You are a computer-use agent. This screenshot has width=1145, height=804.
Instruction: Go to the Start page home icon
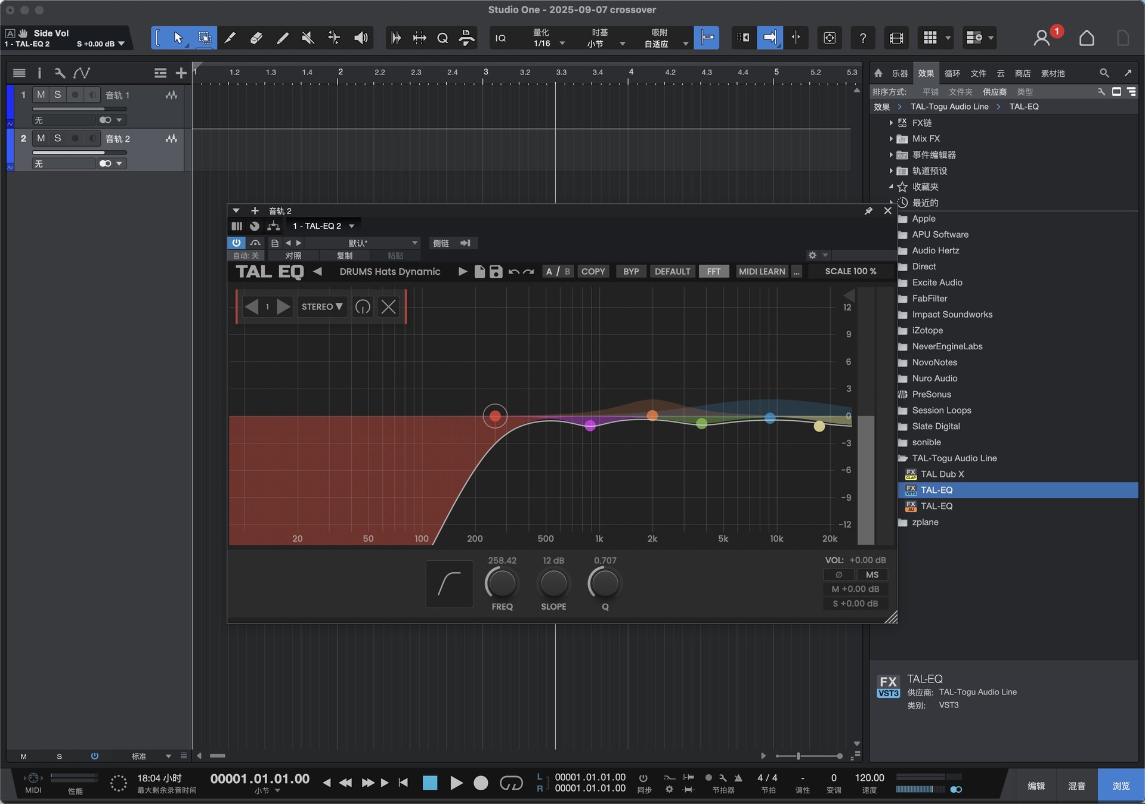click(1087, 38)
